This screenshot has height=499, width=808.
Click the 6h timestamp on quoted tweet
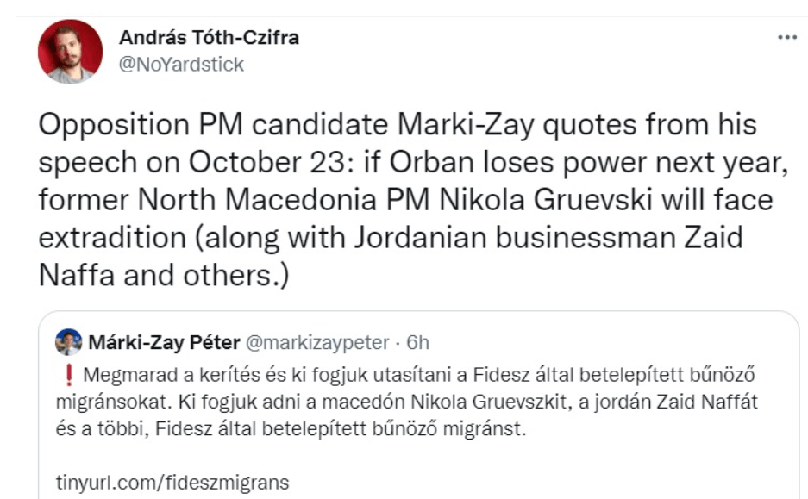point(417,343)
